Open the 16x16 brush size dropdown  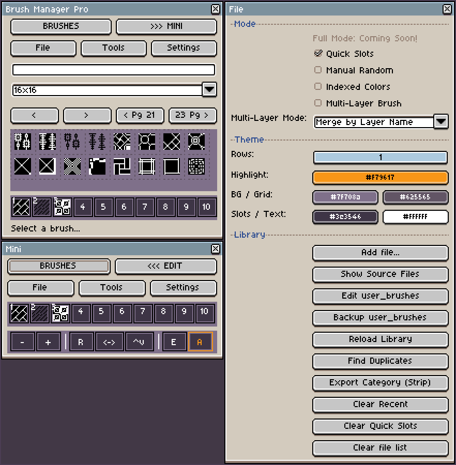click(209, 89)
